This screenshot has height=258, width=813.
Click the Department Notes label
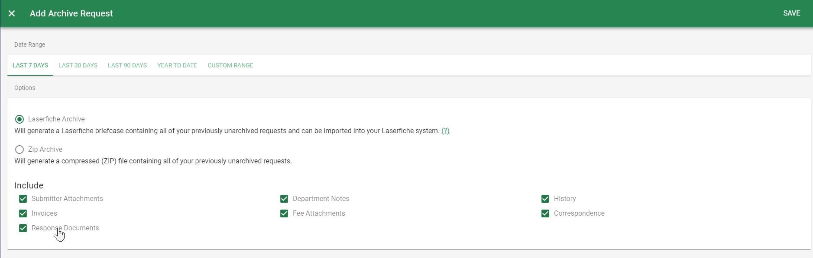click(321, 198)
